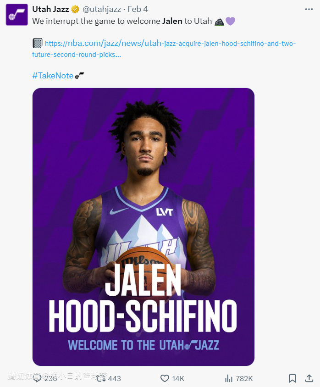The width and height of the screenshot is (320, 387).
Task: Open the three-dot more options menu
Action: (309, 9)
